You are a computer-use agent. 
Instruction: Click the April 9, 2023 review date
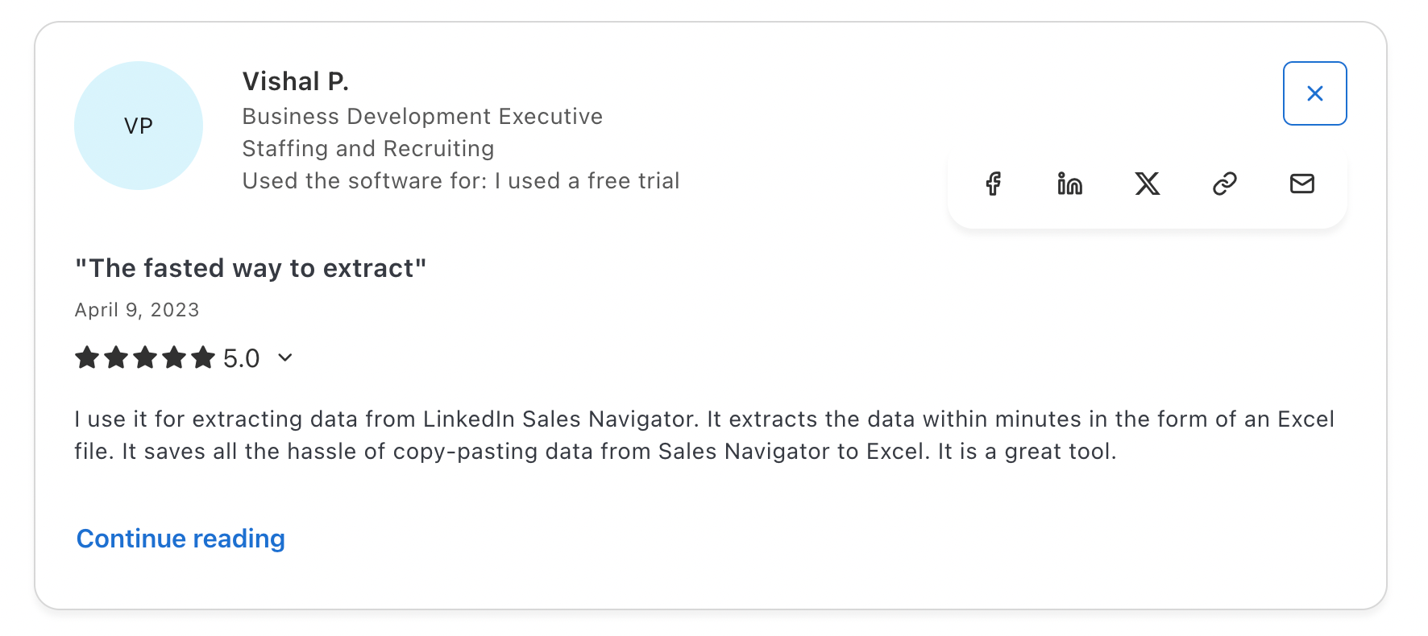(137, 310)
